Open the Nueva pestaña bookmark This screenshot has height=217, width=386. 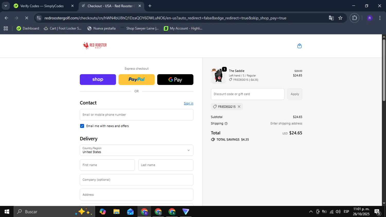click(x=101, y=29)
